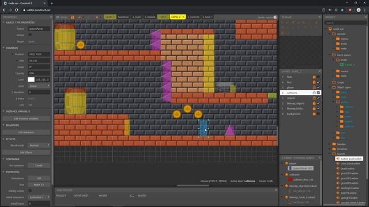369x207 pixels.
Task: Click the castle run project root icon
Action: 330,29
